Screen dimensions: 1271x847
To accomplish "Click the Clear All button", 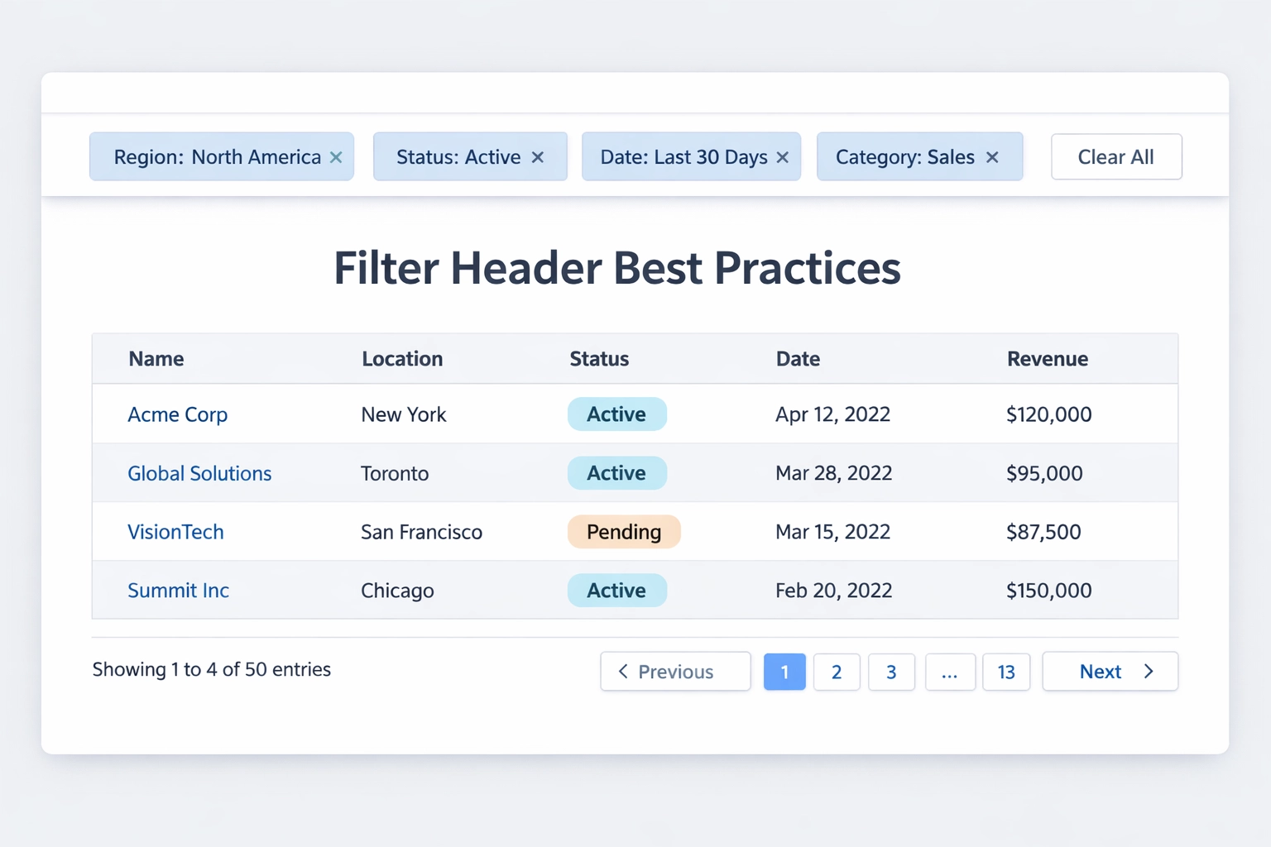I will click(1115, 156).
